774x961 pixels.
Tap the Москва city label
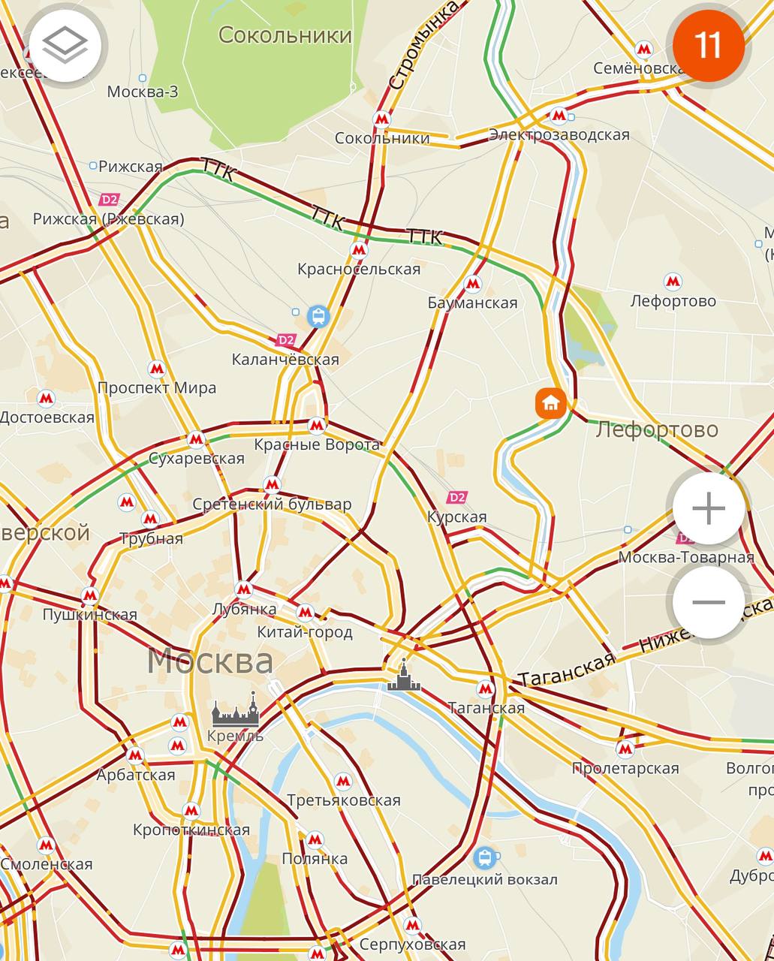coord(210,661)
